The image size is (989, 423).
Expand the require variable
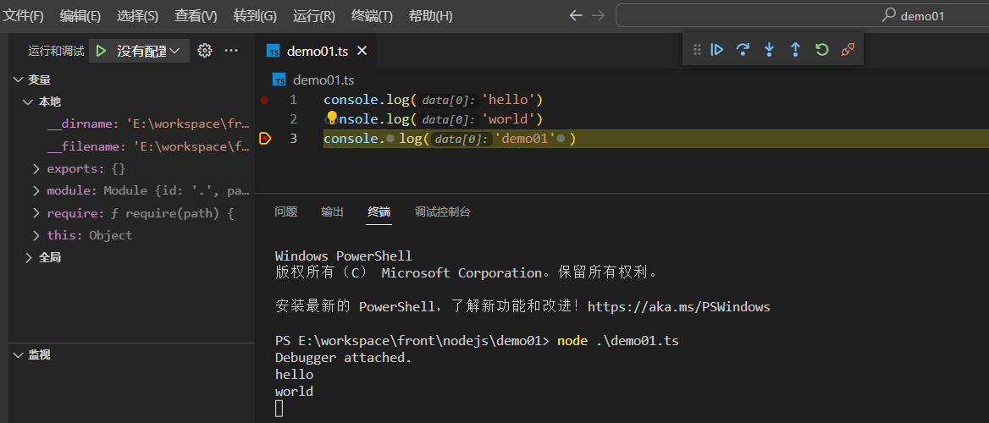tap(36, 214)
